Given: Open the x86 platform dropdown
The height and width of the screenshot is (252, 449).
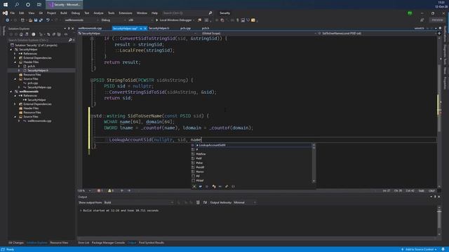Looking at the screenshot, I should tap(140, 20).
